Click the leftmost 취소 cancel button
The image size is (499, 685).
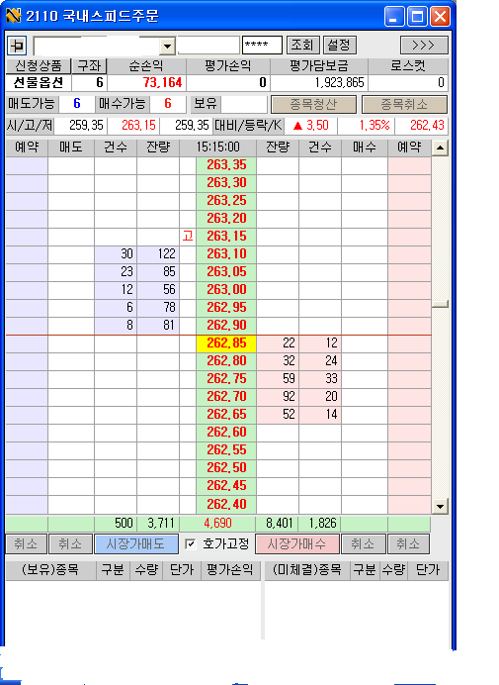[26, 543]
